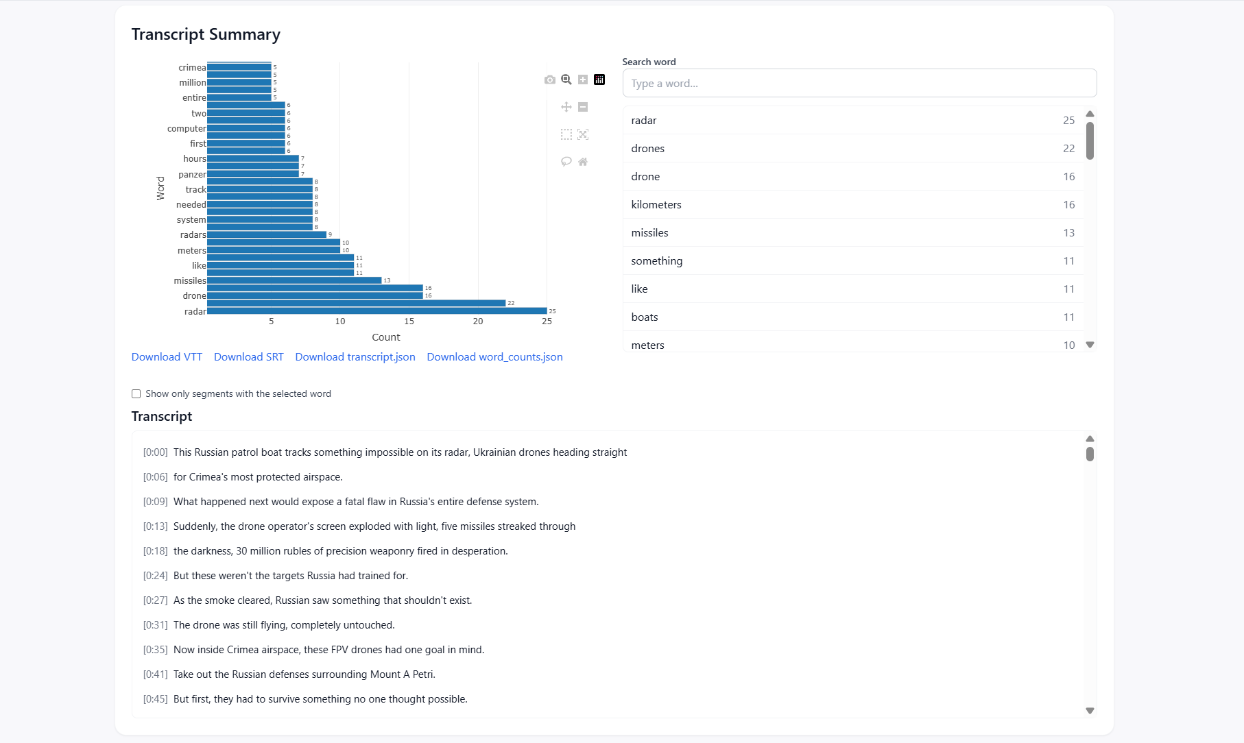
Task: Select the Pan tool on chart
Action: tap(566, 107)
